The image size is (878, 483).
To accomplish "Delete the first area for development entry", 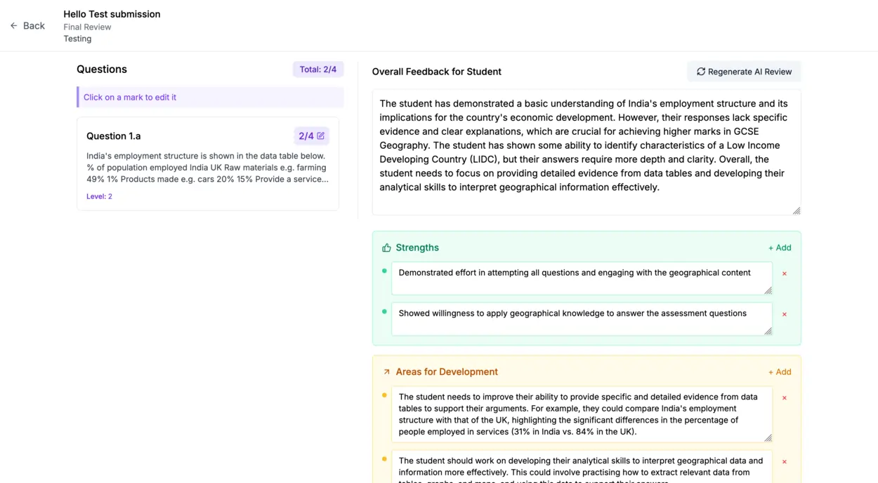I will pos(784,397).
